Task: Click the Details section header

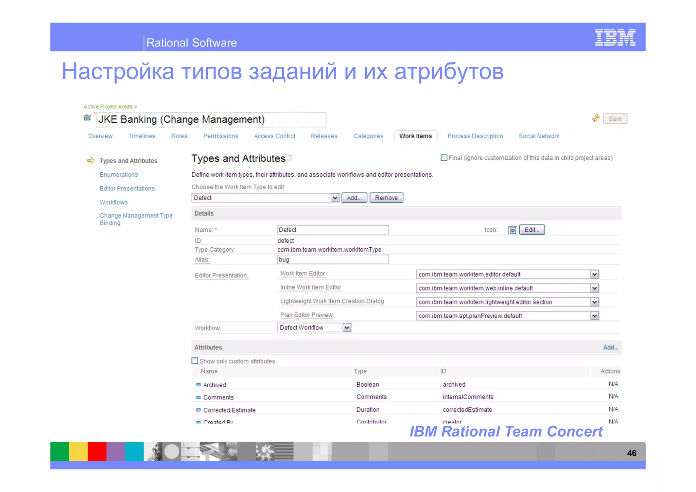Action: 406,213
